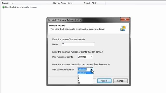Click the Domain column sort arrow

12,3
